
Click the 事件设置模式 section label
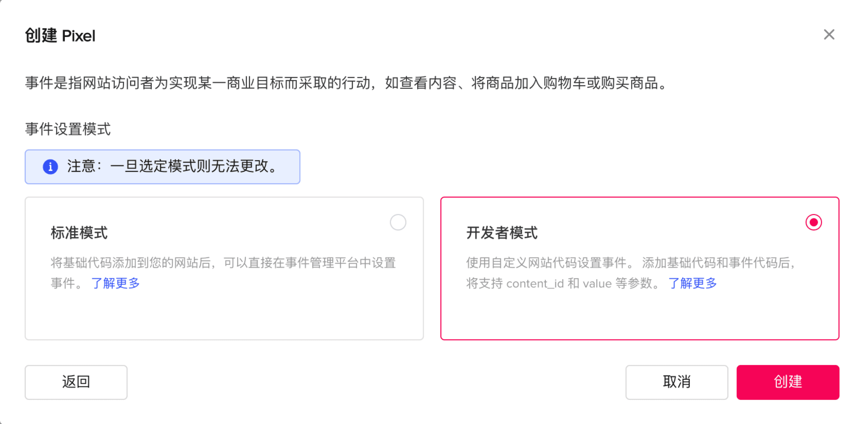(68, 129)
